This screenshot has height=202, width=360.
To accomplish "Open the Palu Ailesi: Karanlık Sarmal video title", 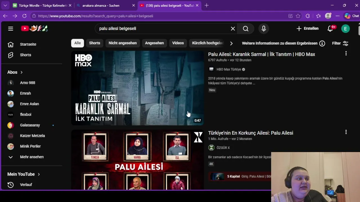I will coord(262,54).
